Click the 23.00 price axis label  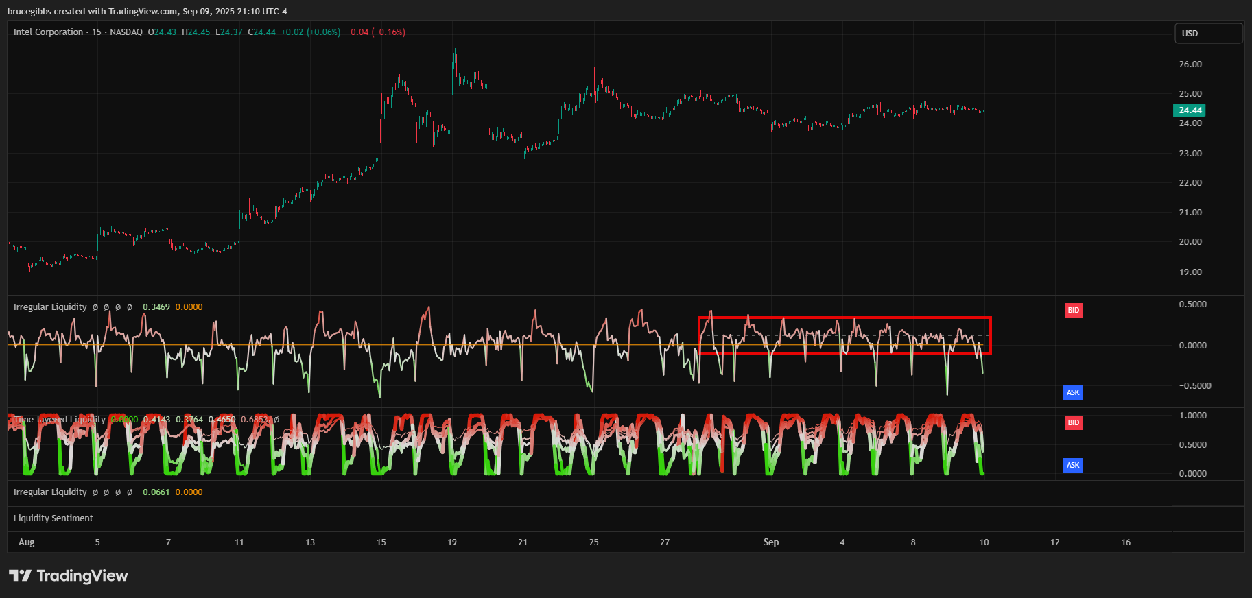(x=1190, y=153)
